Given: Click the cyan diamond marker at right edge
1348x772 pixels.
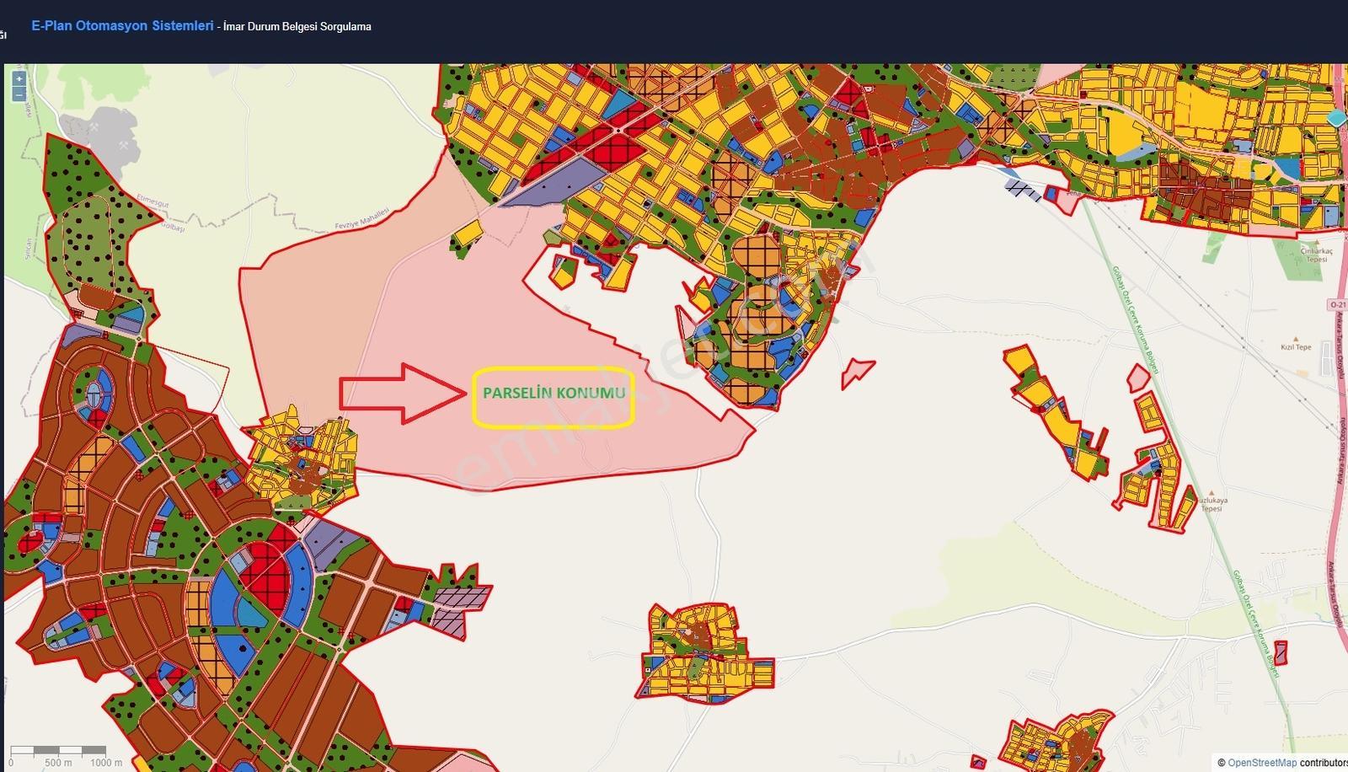Looking at the screenshot, I should pos(1337,118).
